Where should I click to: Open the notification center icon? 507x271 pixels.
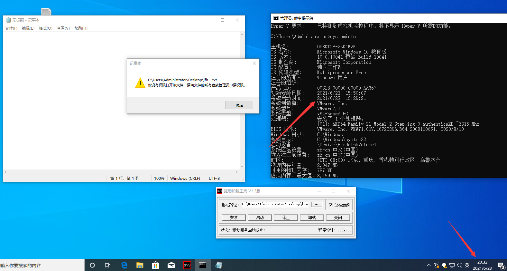point(501,265)
